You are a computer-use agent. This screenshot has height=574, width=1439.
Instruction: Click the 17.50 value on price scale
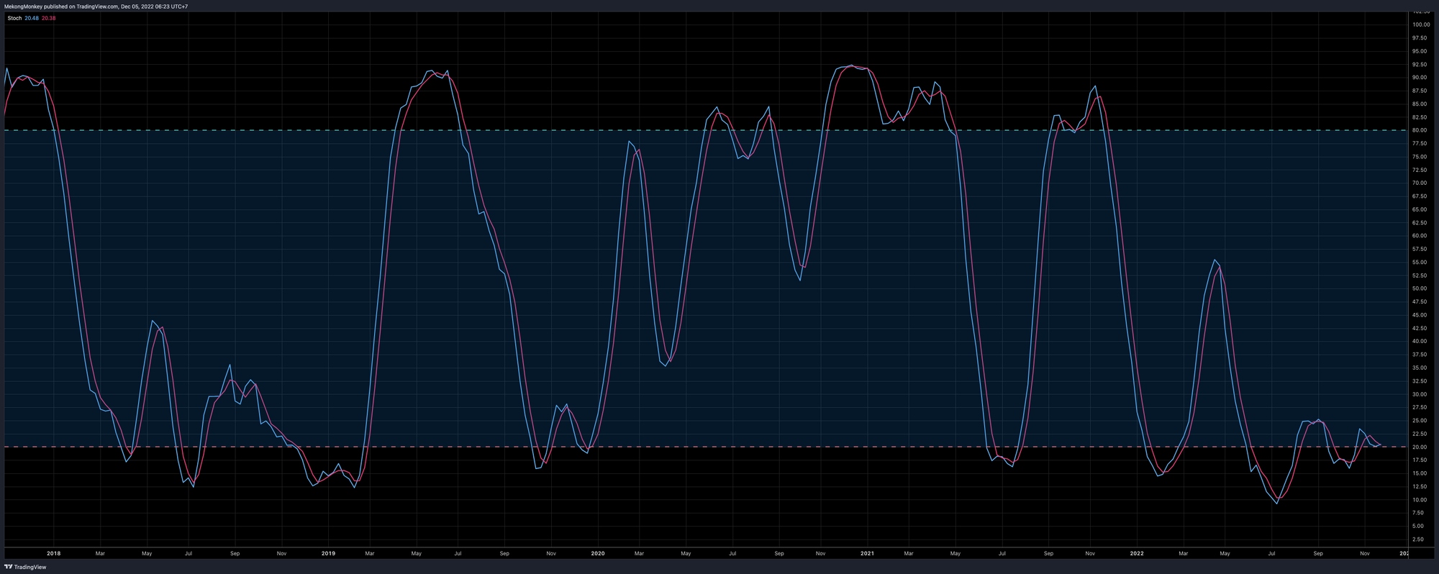[x=1420, y=460]
